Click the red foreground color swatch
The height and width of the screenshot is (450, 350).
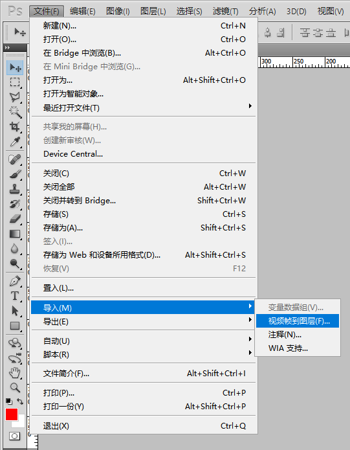click(12, 414)
